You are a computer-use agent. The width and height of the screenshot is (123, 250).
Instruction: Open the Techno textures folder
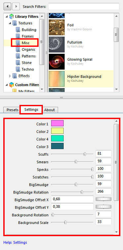25,69
